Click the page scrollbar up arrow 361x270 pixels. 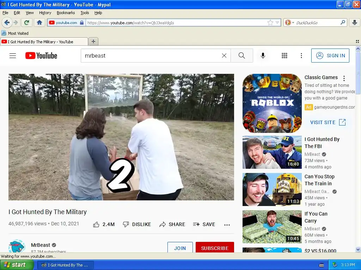click(x=358, y=49)
